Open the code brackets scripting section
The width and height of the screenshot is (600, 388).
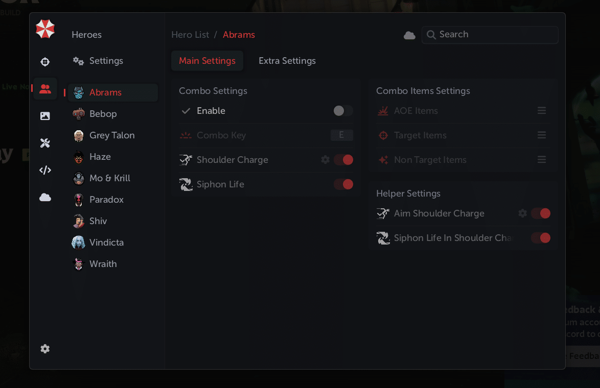tap(45, 171)
